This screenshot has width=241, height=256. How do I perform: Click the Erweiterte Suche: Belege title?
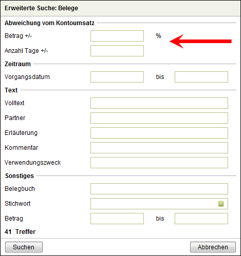click(41, 8)
